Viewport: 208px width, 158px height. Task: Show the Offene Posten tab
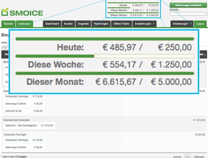click(x=121, y=24)
